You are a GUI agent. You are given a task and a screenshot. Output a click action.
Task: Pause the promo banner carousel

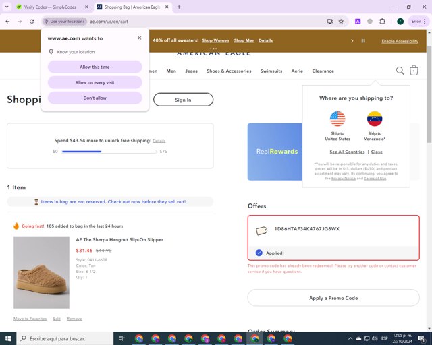coord(363,41)
